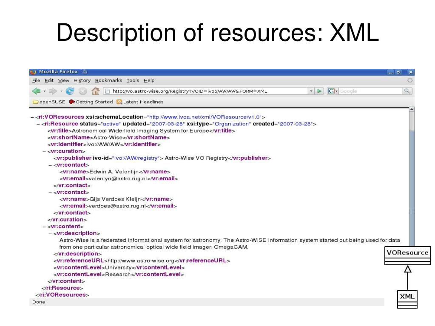This screenshot has width=435, height=326.
Task: Open the openSUSE bookmarks folder
Action: [x=49, y=102]
